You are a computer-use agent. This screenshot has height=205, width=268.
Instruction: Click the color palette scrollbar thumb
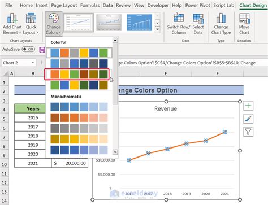(x=115, y=73)
